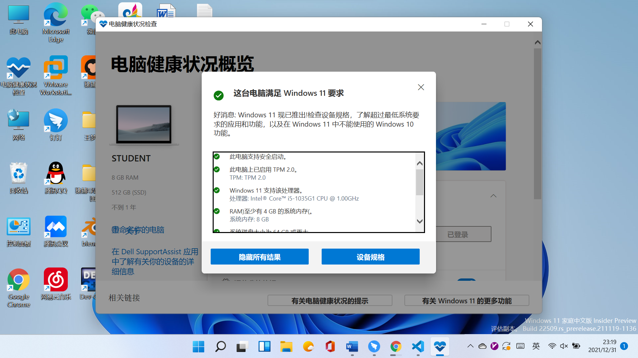Image resolution: width=638 pixels, height=358 pixels.
Task: Open File Explorer on the taskbar
Action: (286, 346)
